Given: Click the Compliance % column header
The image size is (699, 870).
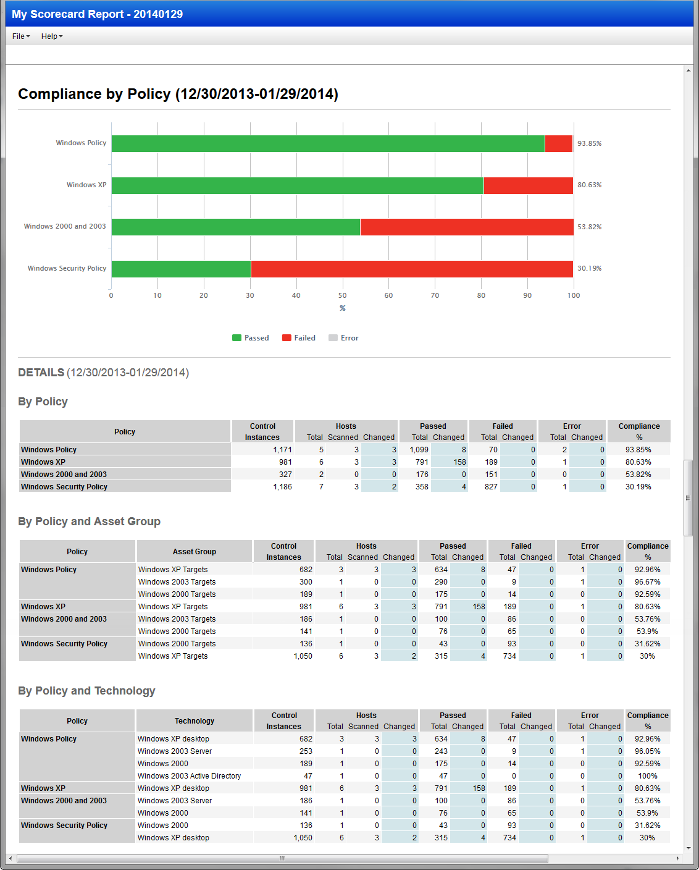Looking at the screenshot, I should pos(639,431).
